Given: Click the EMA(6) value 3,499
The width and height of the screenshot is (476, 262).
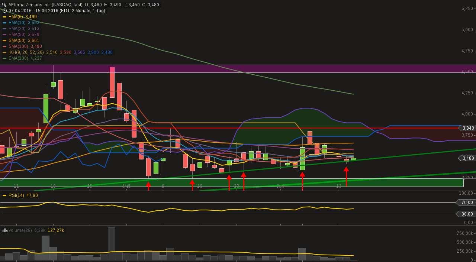Looking at the screenshot, I should coord(31,17).
